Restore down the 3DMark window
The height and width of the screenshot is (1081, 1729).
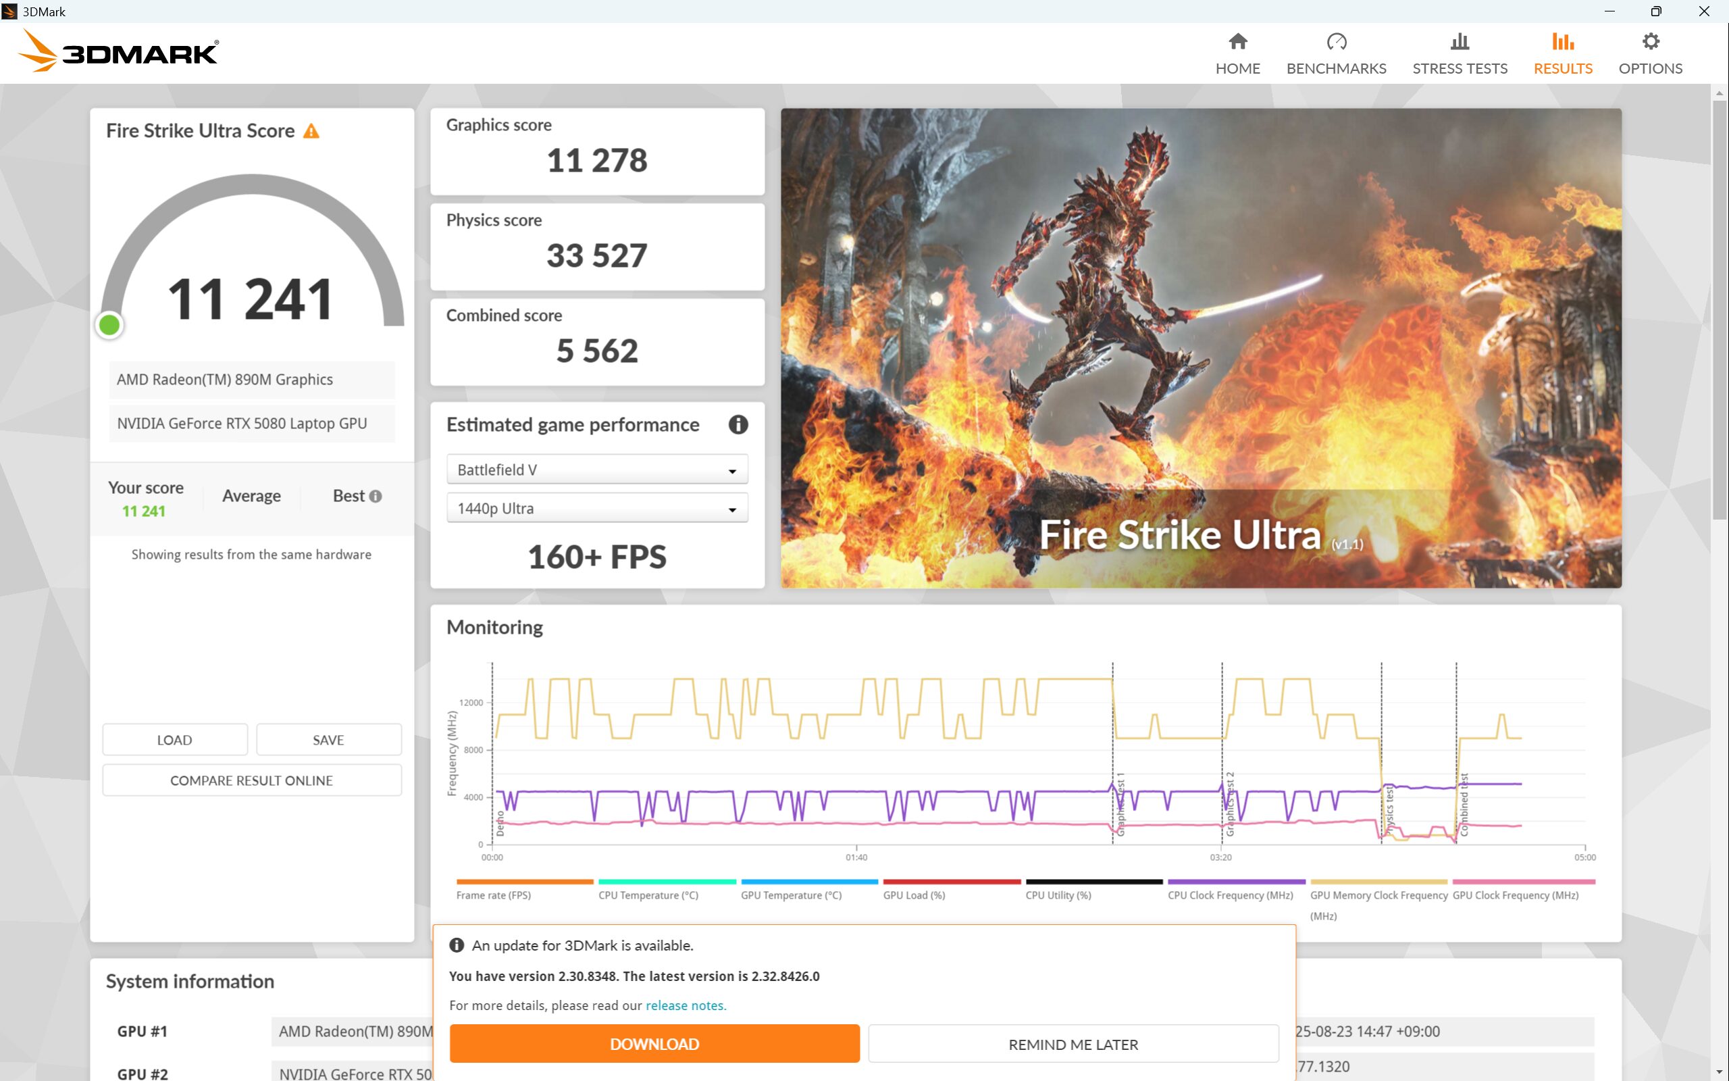1656,11
